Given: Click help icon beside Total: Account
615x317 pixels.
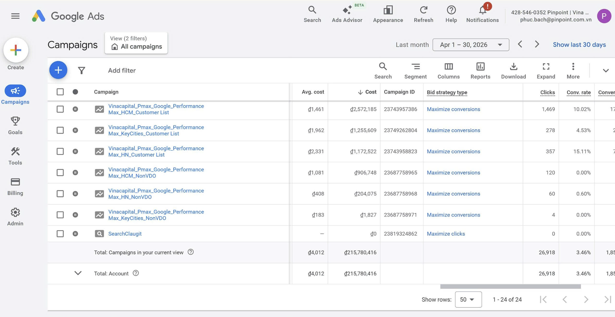Looking at the screenshot, I should pos(136,273).
